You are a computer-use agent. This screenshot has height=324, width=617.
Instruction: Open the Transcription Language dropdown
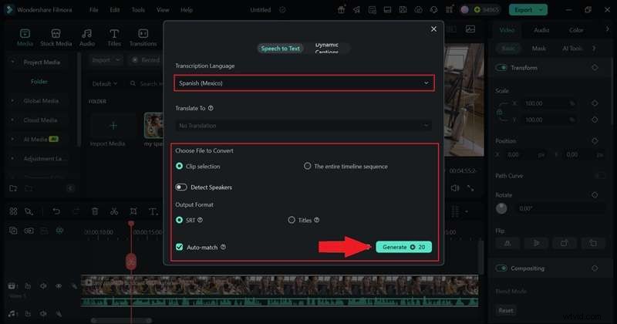pos(302,83)
